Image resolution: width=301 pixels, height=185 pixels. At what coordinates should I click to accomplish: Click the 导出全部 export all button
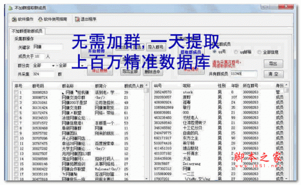130,71
